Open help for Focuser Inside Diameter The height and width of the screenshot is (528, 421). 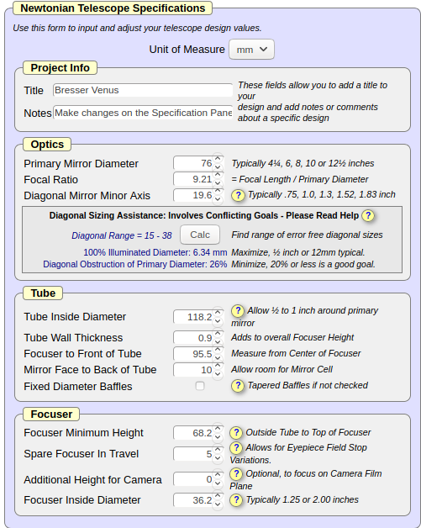[236, 499]
